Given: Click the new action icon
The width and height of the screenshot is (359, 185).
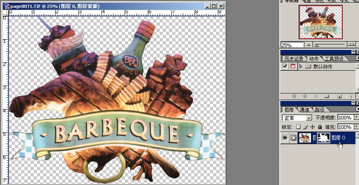Looking at the screenshot, I should point(339,96).
